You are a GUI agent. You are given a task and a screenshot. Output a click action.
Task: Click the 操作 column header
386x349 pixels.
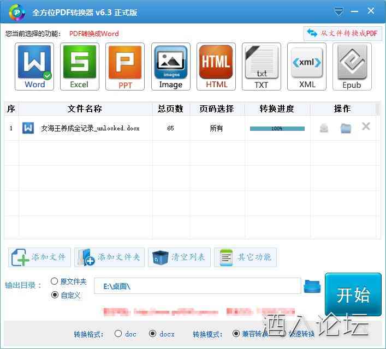[x=342, y=109]
